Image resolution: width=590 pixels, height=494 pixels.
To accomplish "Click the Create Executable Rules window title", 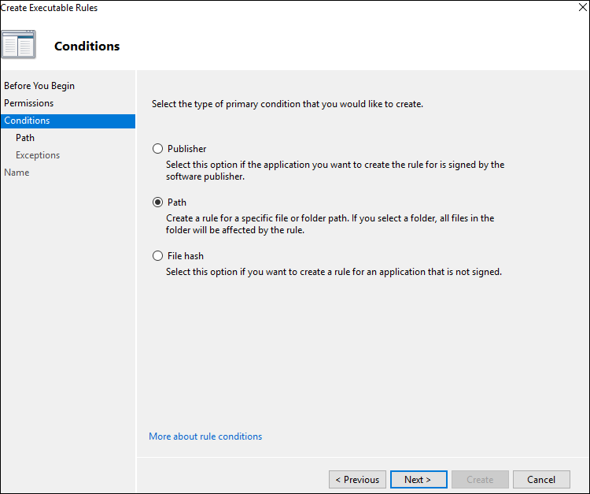I will (50, 8).
